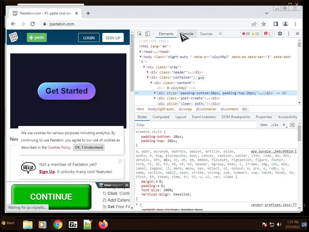Switch to the Console tab

[186, 34]
